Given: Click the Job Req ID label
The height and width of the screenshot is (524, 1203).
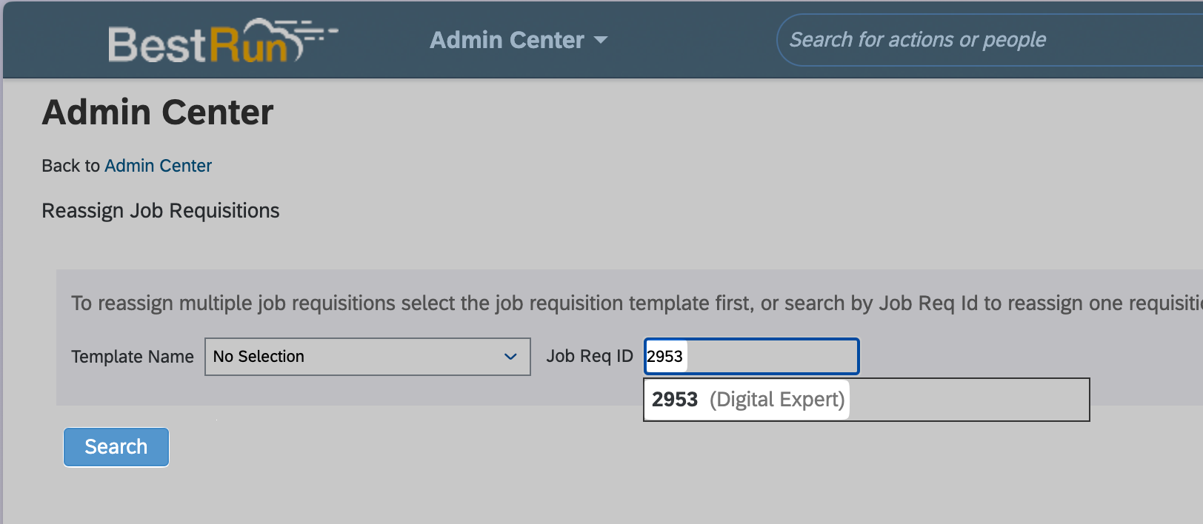Looking at the screenshot, I should (x=589, y=356).
